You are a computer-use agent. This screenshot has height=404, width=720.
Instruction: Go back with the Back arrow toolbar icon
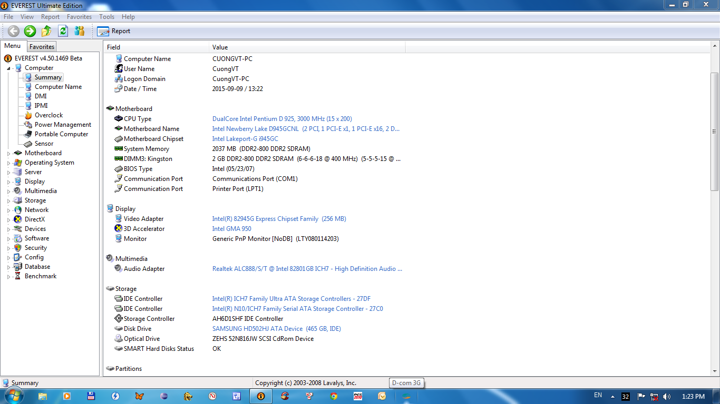[14, 31]
